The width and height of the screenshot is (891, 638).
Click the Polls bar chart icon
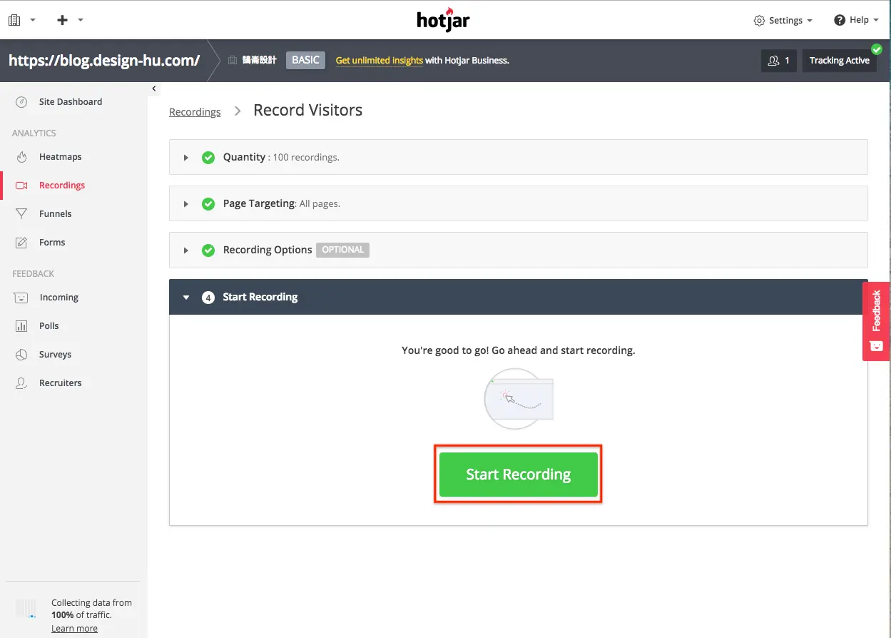21,326
